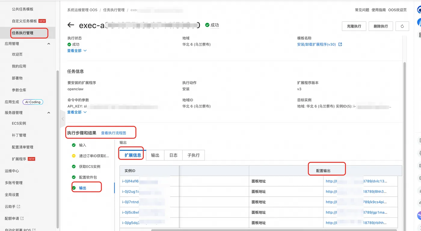Expand 查看全部 under 执行状态

click(77, 51)
